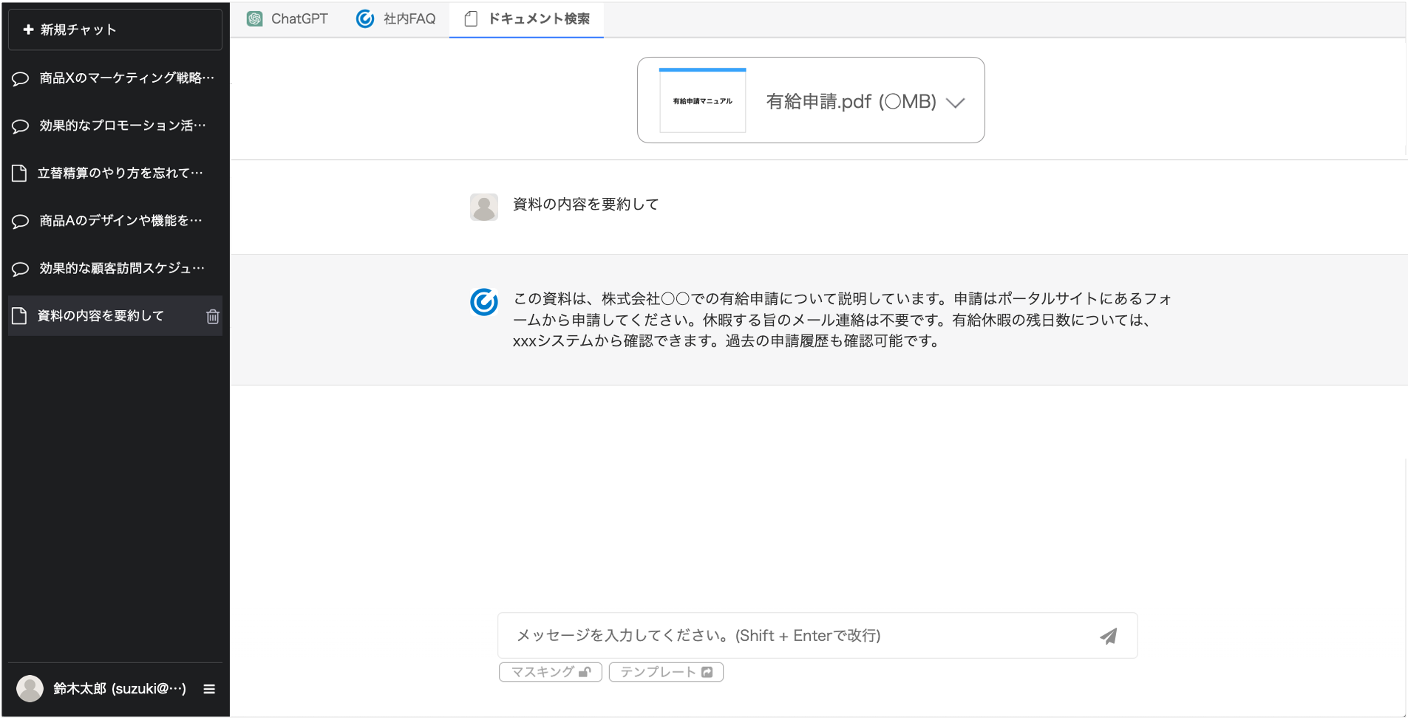
Task: Click the gray user avatar in chat
Action: [484, 208]
